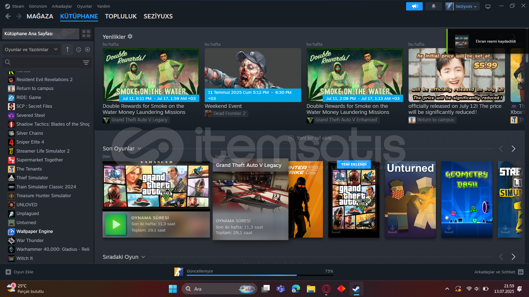Open the Görünüm menu
Screen dimensions: 529x297
point(38,6)
